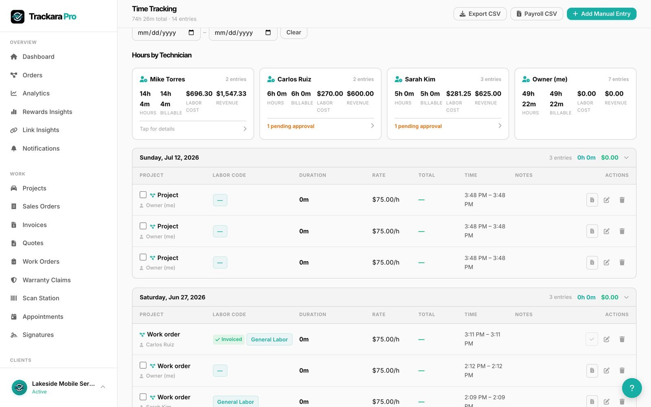Click the Signatures pen icon in the sidebar
Viewport: 651px width, 407px height.
point(14,335)
